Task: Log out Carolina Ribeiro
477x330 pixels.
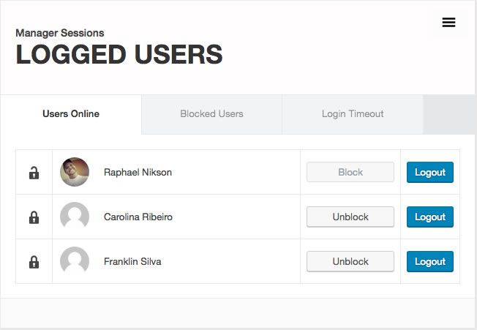Action: click(x=430, y=217)
